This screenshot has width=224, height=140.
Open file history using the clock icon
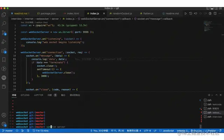tap(190, 13)
